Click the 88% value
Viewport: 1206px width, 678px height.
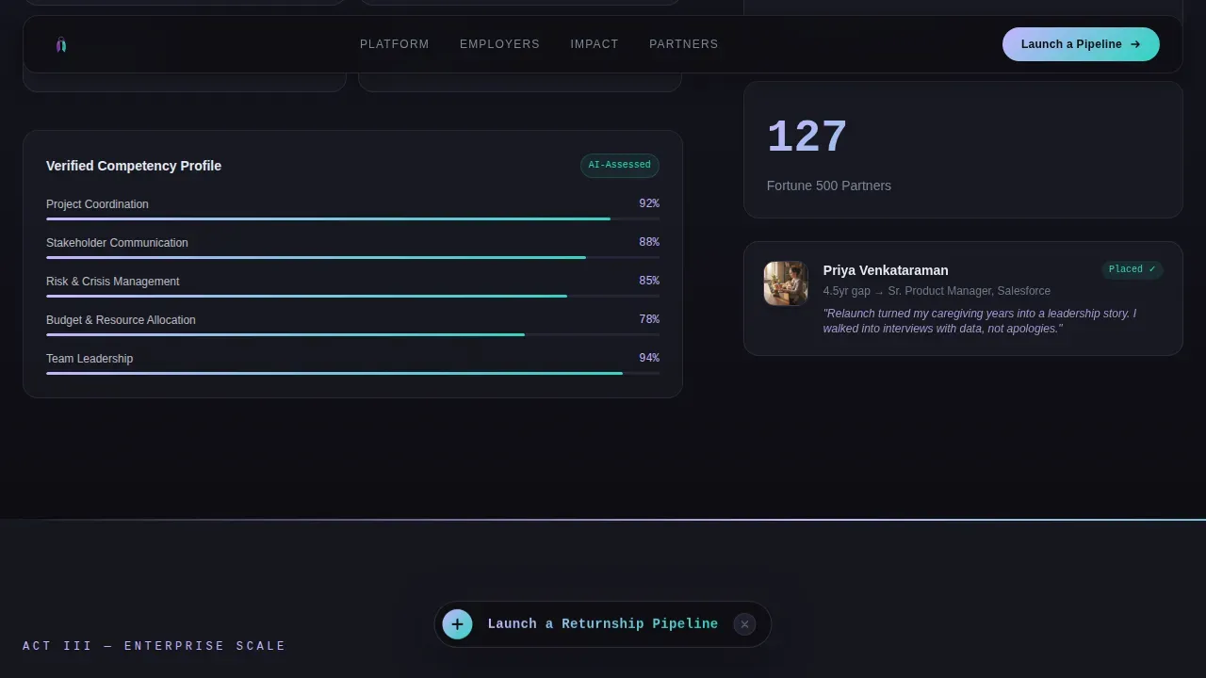(x=649, y=242)
